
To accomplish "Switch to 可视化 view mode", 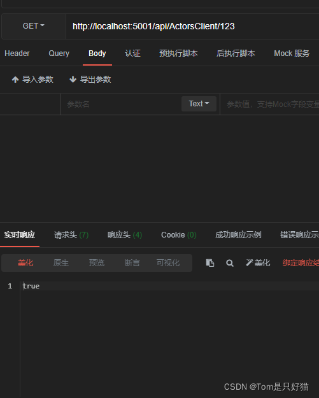I will [x=168, y=263].
